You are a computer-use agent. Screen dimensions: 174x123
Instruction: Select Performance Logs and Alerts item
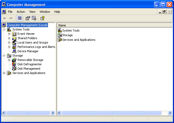click(x=36, y=47)
